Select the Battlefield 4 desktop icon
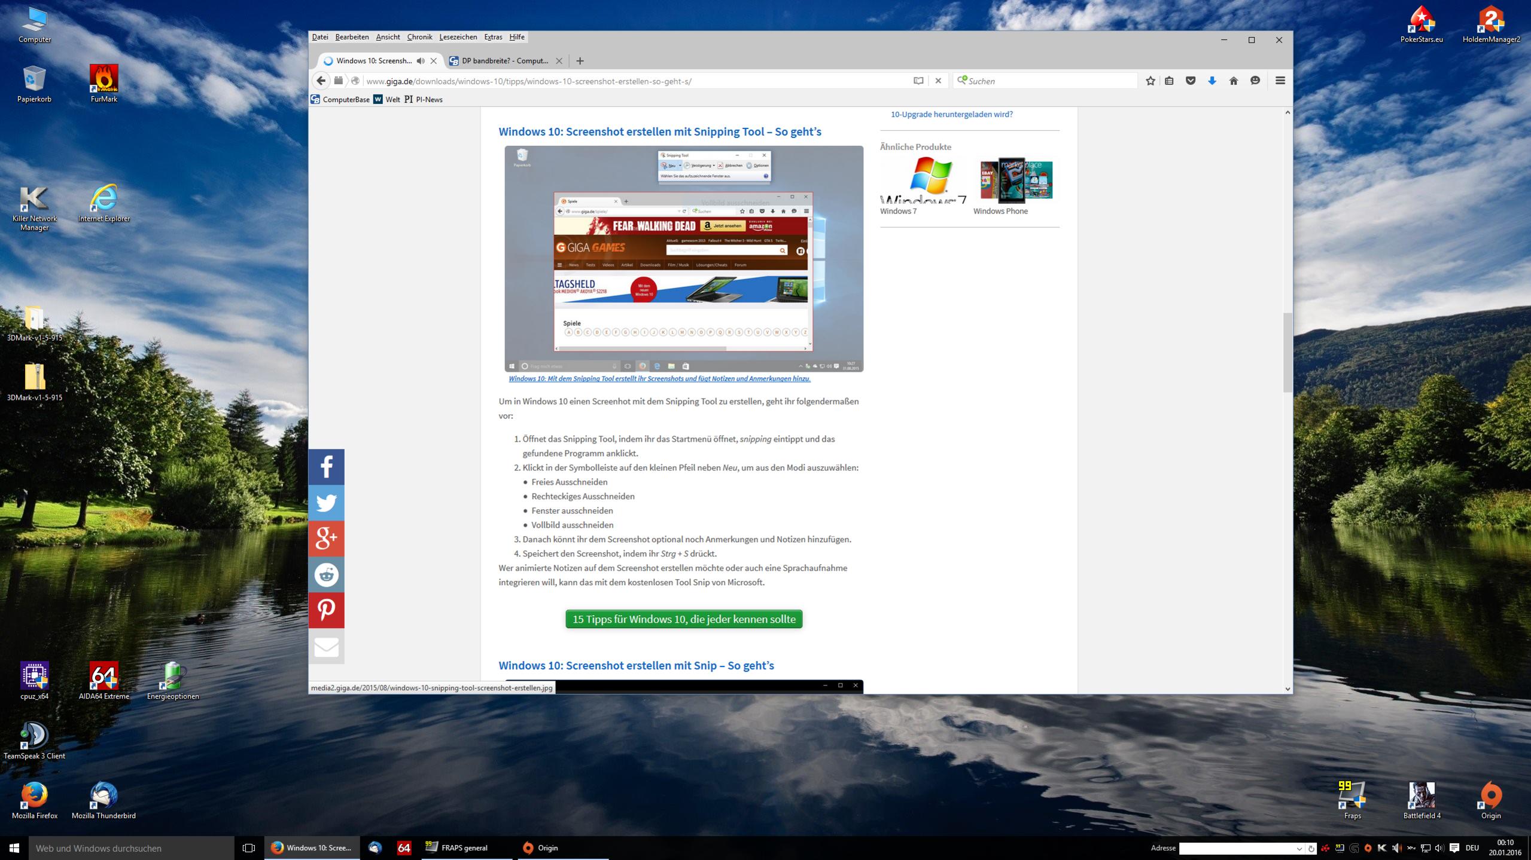The width and height of the screenshot is (1531, 860). coord(1422,800)
